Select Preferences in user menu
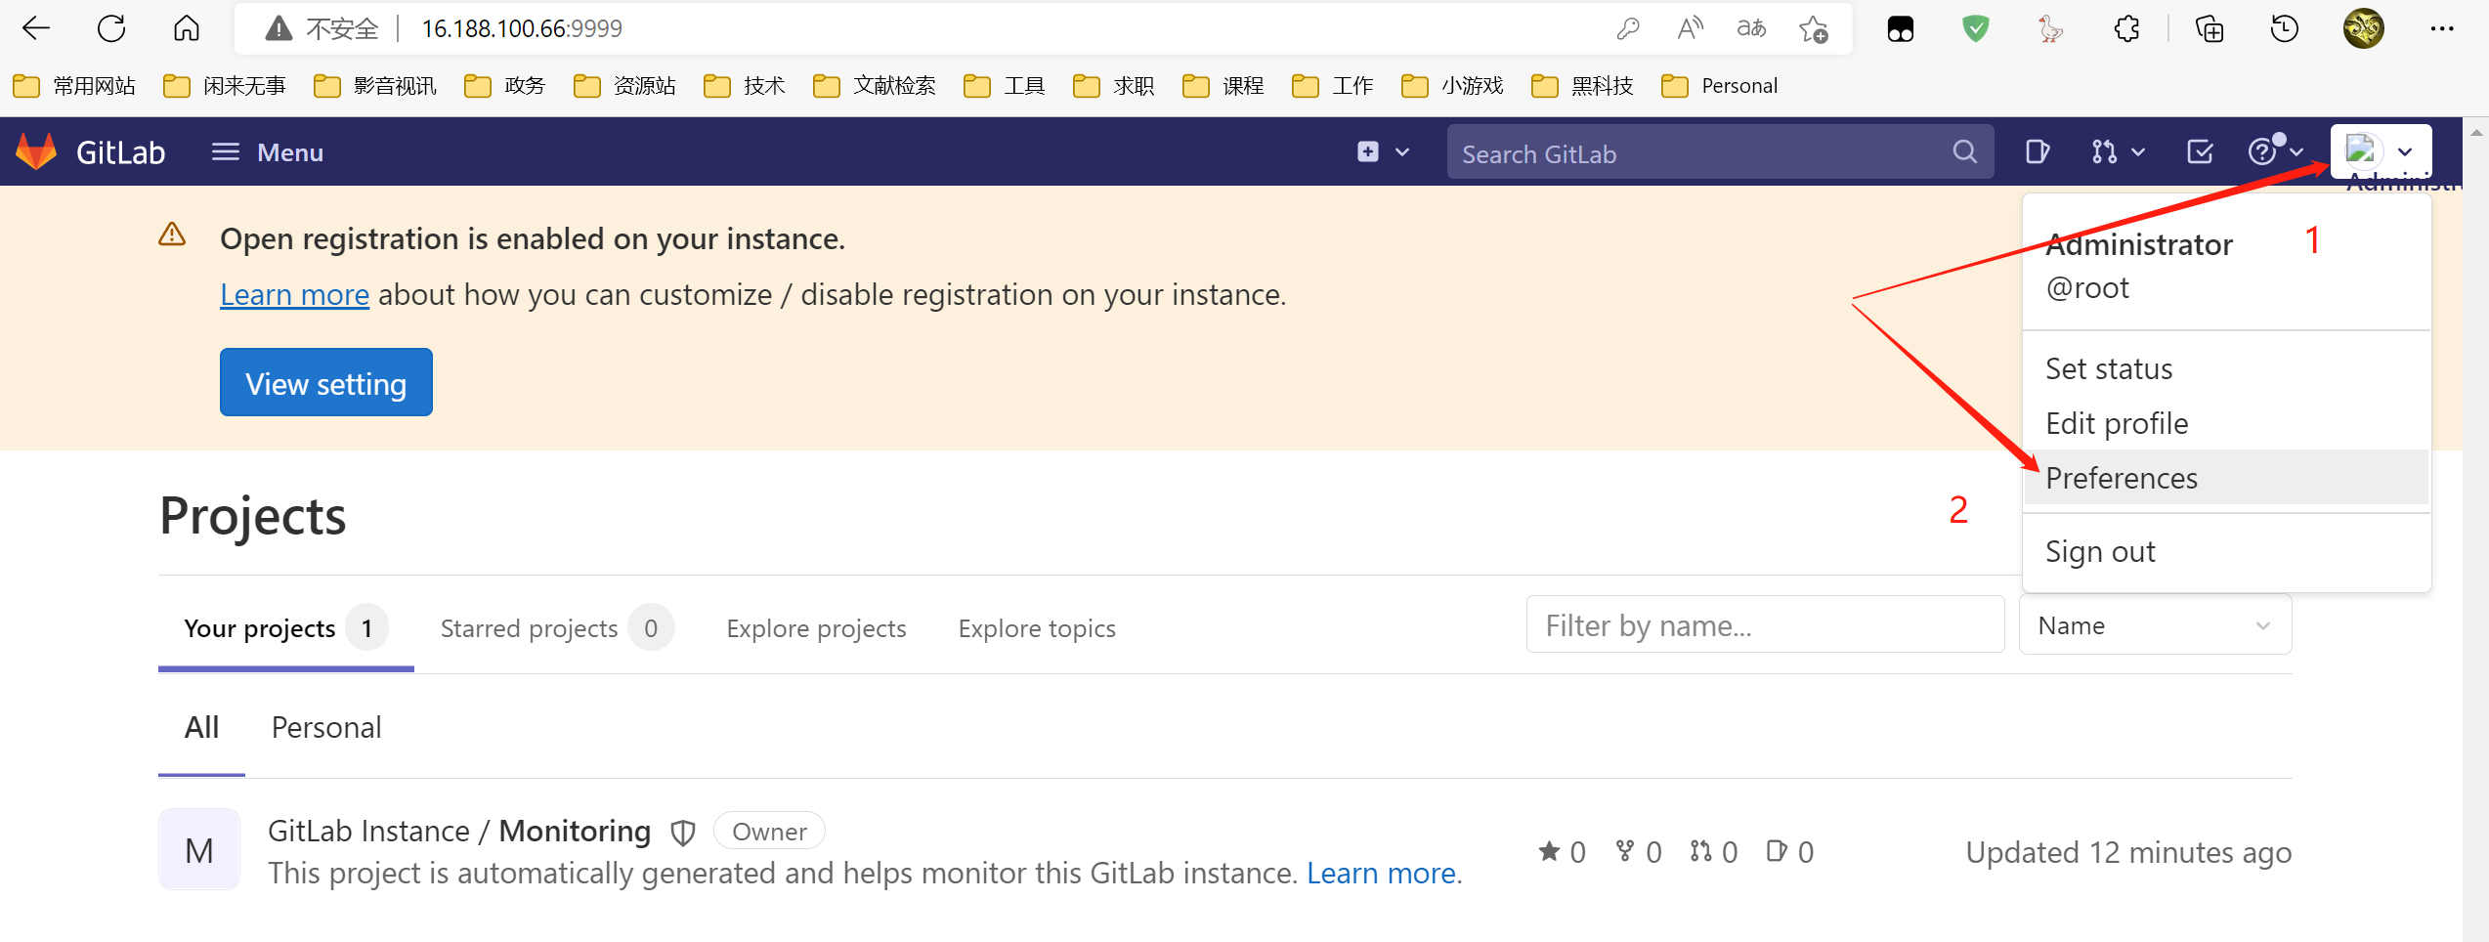 point(2226,478)
